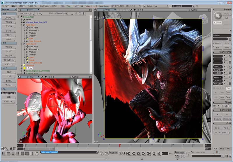Click the help question mark in Explorer

(84, 13)
